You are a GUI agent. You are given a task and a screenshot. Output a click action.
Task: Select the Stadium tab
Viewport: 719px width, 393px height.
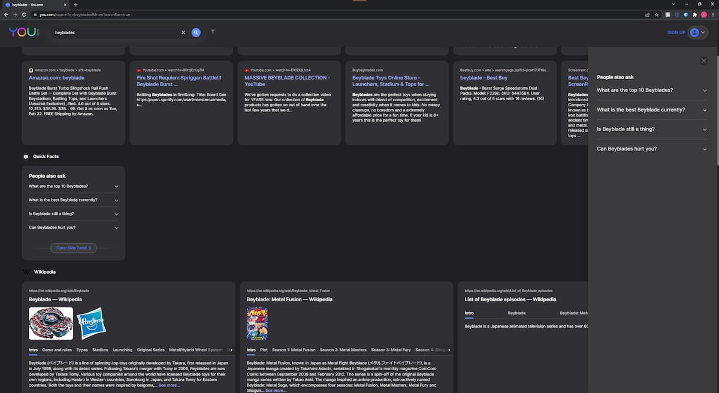[100, 350]
